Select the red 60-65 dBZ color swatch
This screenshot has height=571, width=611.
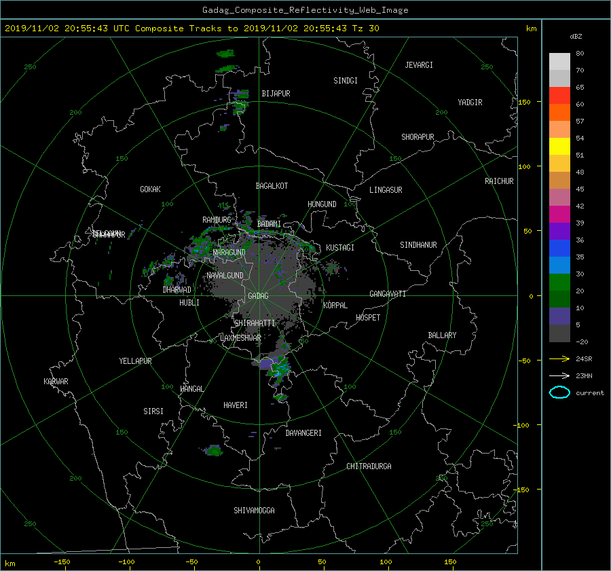click(x=559, y=96)
